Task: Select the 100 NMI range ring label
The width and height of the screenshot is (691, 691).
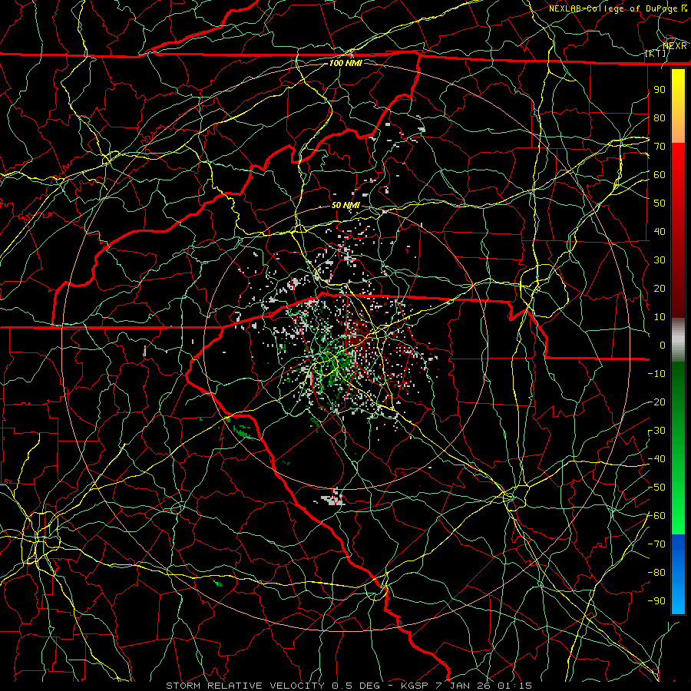Action: (x=345, y=63)
